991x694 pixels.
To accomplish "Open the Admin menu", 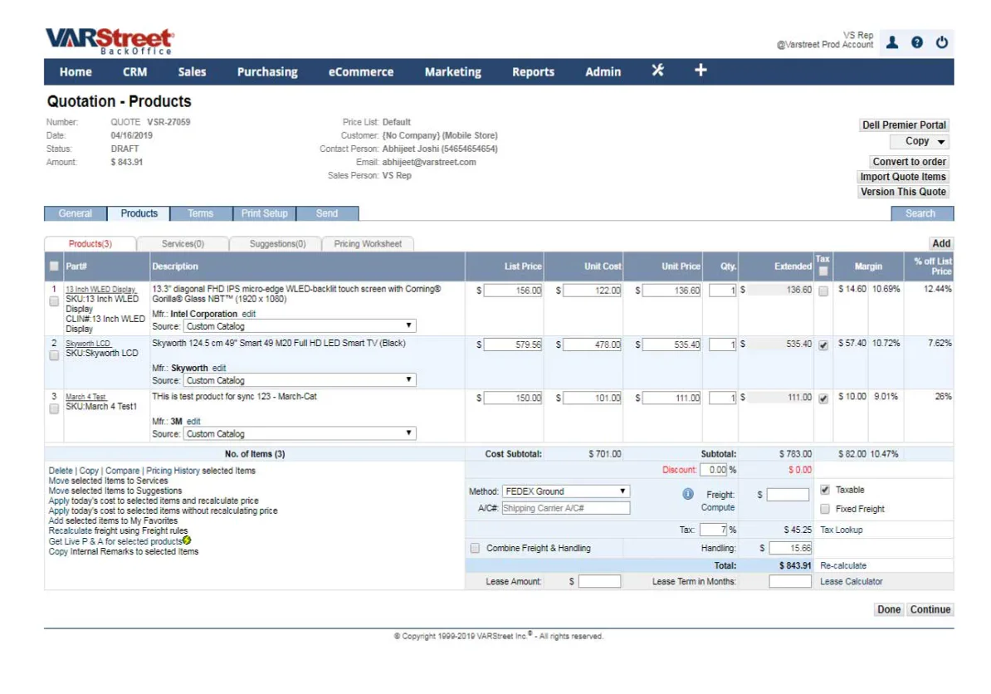I will [603, 72].
